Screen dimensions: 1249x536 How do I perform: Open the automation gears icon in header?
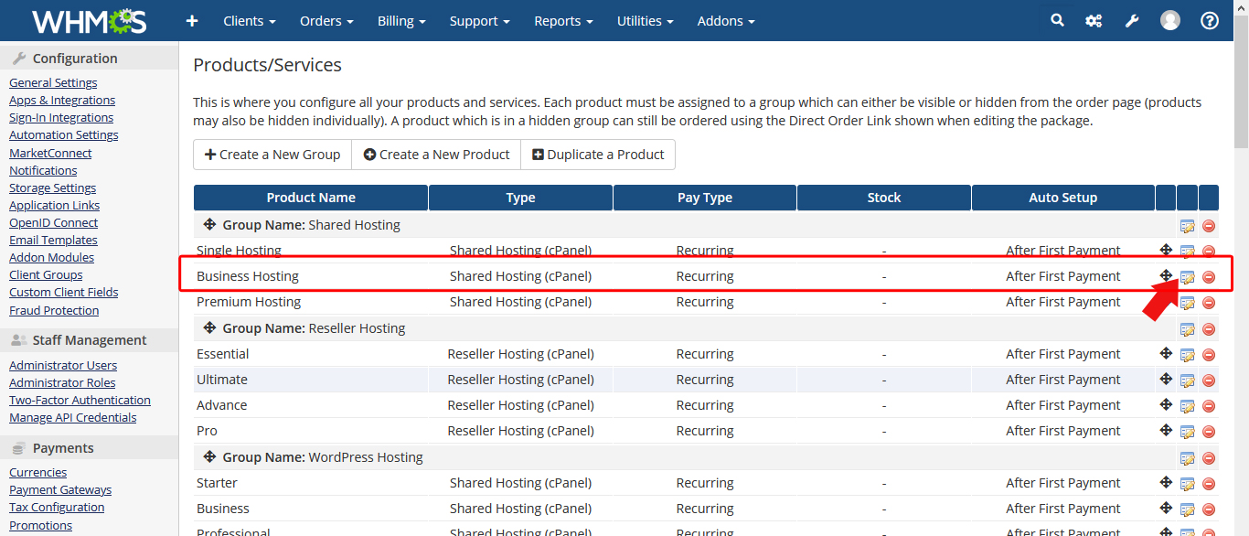pyautogui.click(x=1094, y=21)
